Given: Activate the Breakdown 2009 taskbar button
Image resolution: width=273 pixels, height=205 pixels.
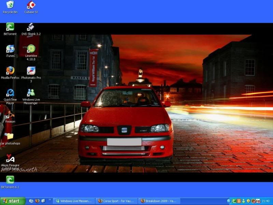Looking at the screenshot, I should click(159, 201).
